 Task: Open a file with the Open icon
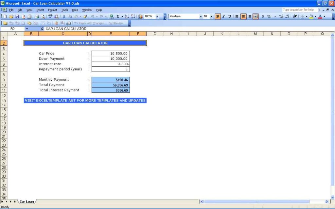click(x=11, y=16)
